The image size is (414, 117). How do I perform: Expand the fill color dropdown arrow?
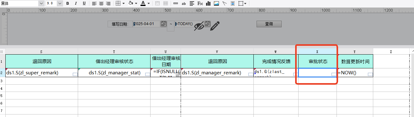click(x=136, y=3)
